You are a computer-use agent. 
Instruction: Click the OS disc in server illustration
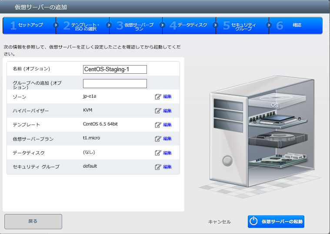click(275, 104)
